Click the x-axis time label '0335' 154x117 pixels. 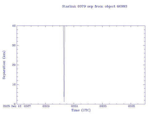pos(132,106)
